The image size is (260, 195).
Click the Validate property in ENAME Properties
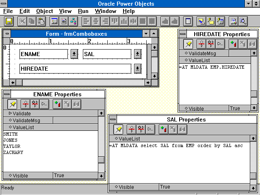pyautogui.click(x=22, y=113)
